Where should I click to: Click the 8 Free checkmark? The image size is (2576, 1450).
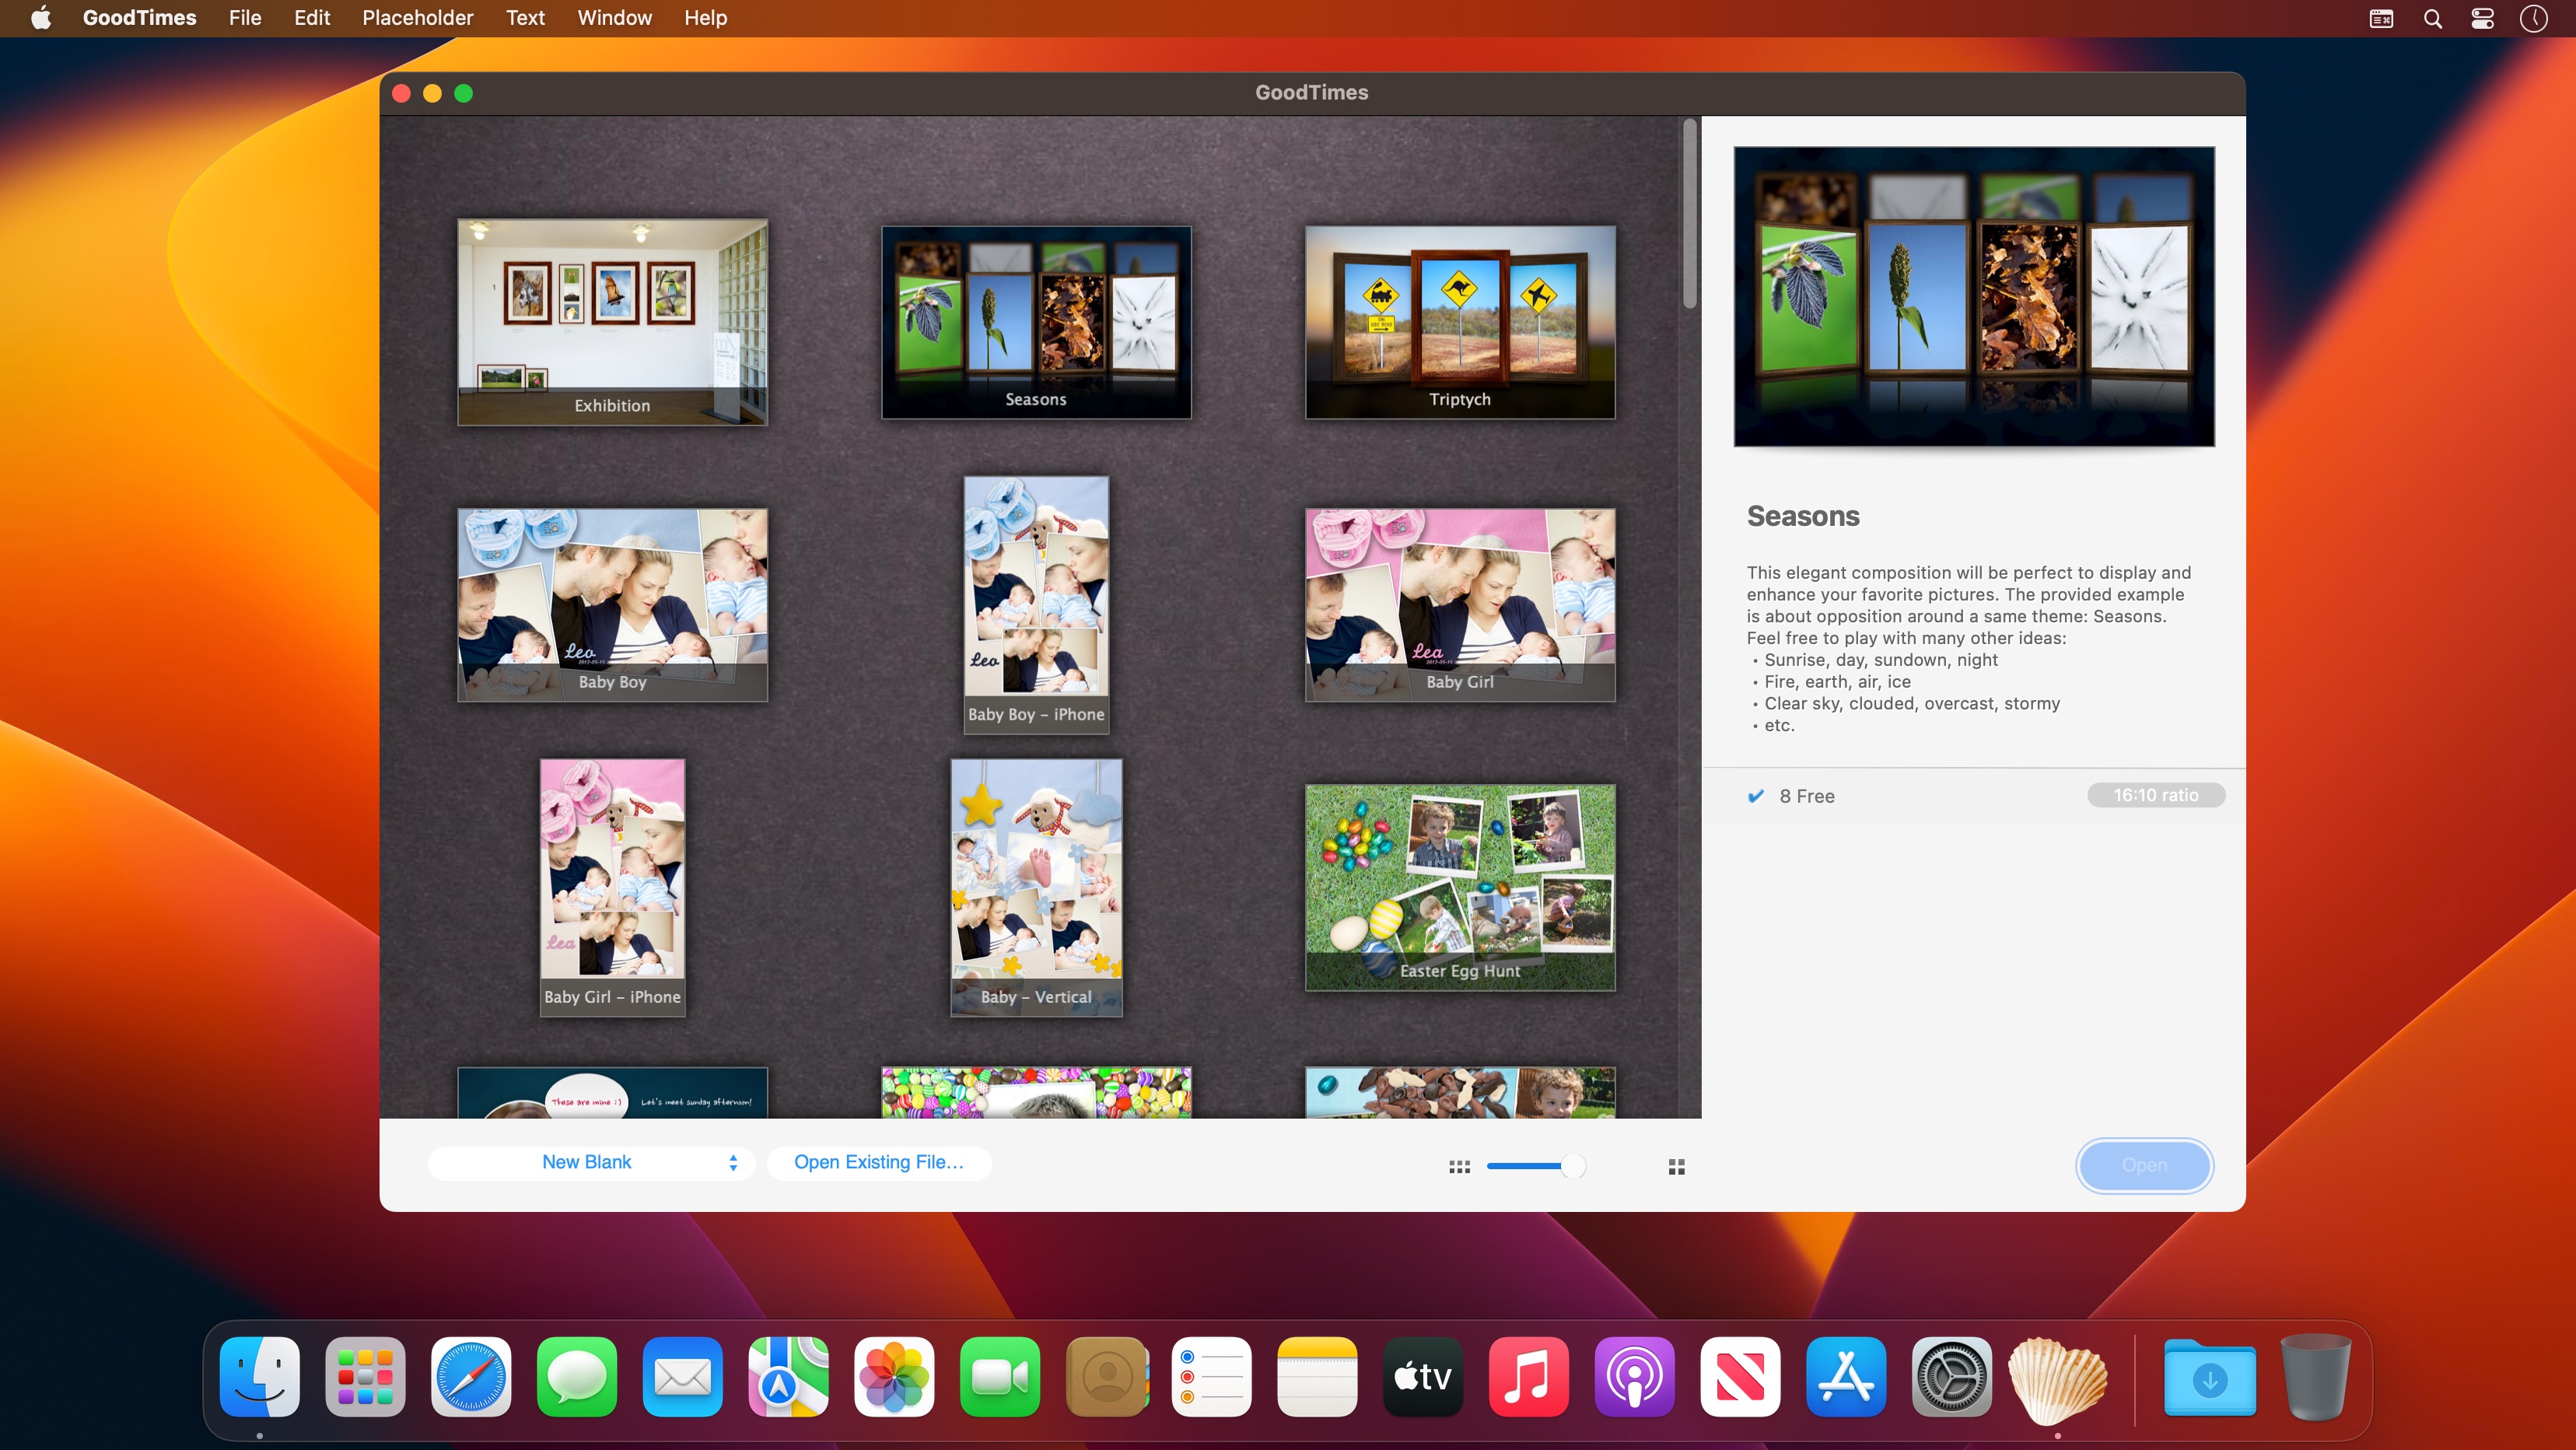1756,796
